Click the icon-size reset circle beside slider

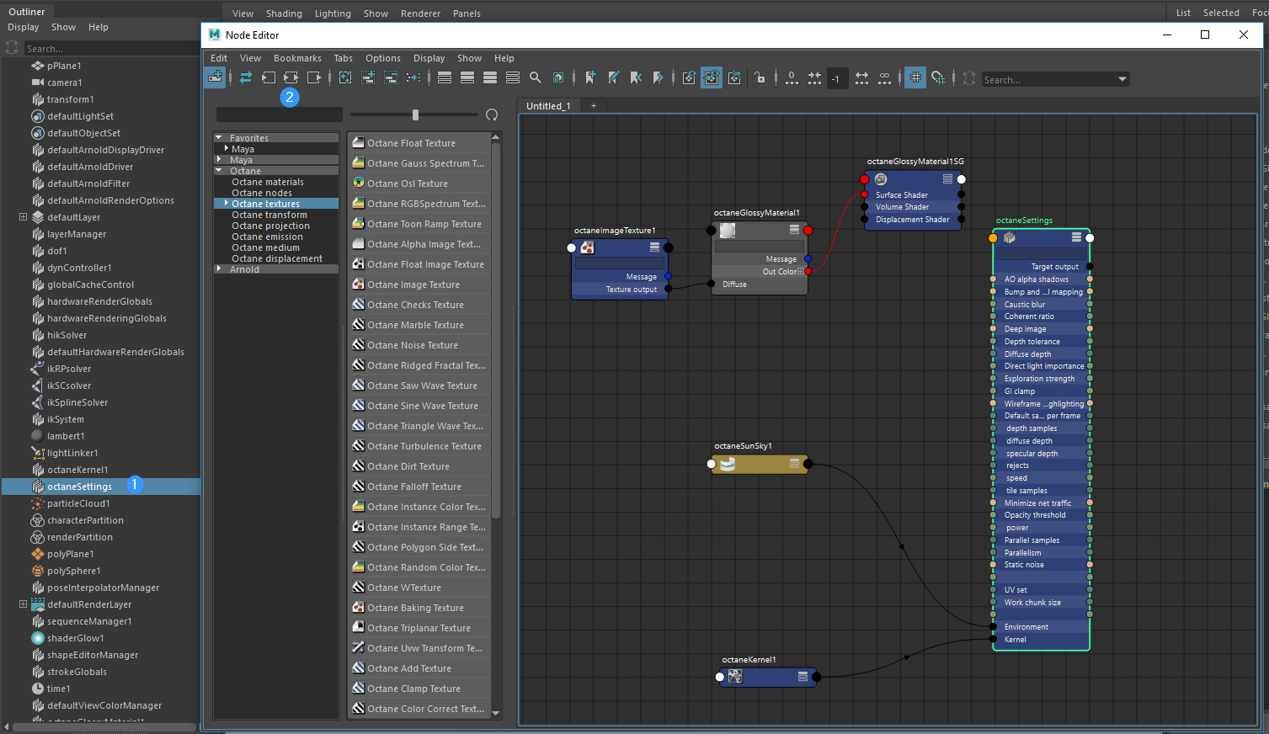tap(492, 114)
